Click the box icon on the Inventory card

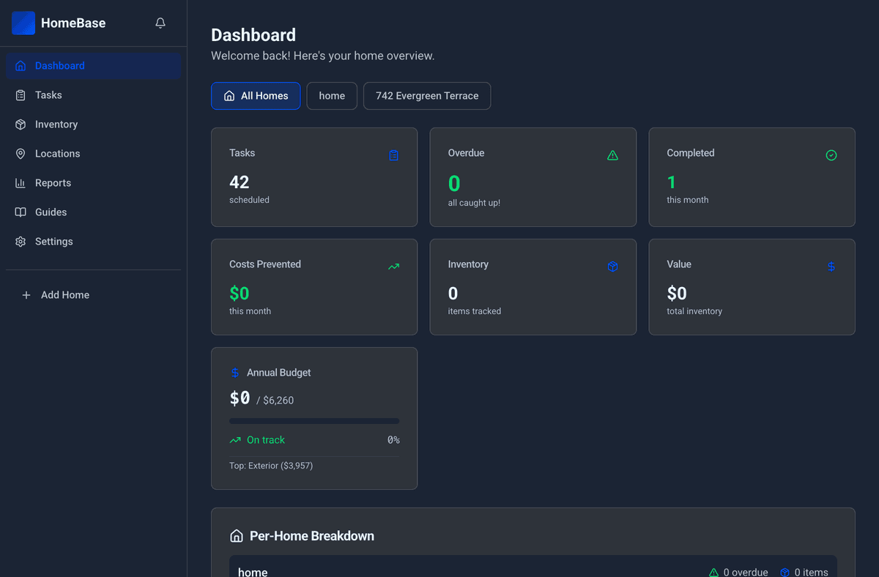point(612,267)
